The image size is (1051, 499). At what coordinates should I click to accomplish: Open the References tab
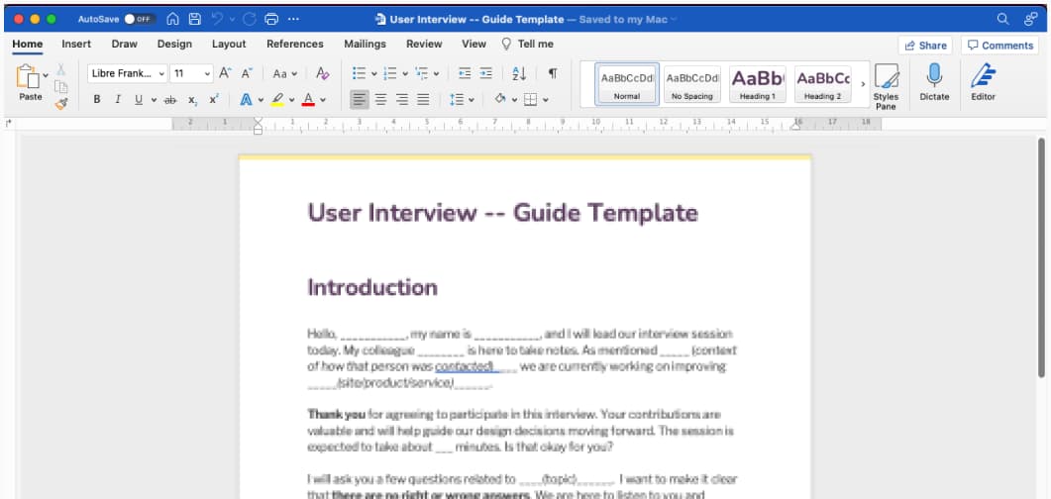pos(294,44)
